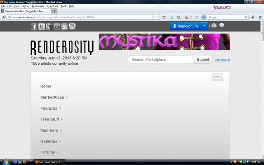Open the Mystika banner advertisement
The height and width of the screenshot is (165, 264).
coord(164,42)
